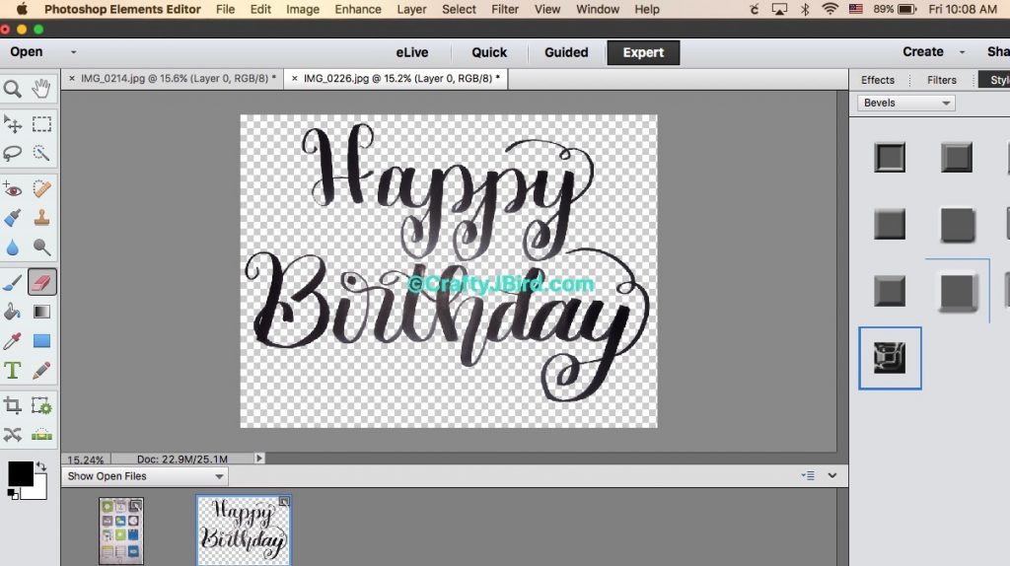
Task: Choose the Paint Bucket tool
Action: (13, 312)
